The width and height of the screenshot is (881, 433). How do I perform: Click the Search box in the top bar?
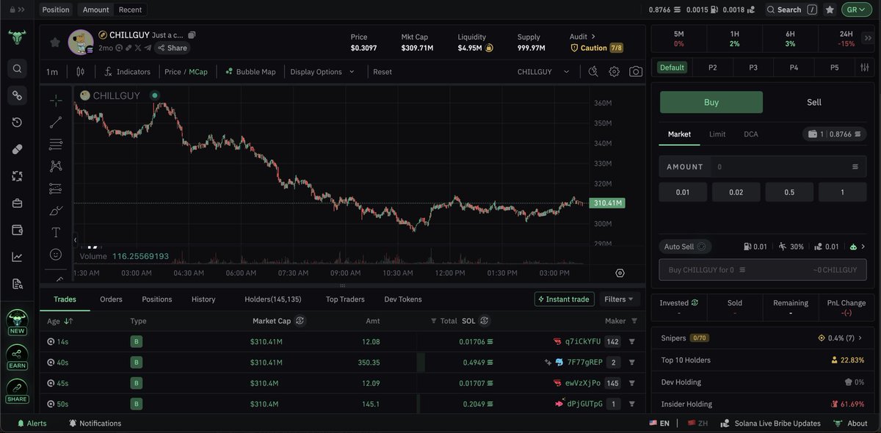pos(791,10)
